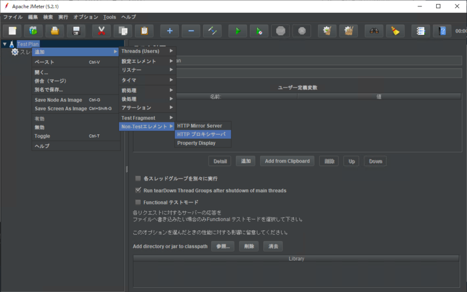Choose Save Screen As Image entry
This screenshot has height=292, width=467.
[x=76, y=108]
